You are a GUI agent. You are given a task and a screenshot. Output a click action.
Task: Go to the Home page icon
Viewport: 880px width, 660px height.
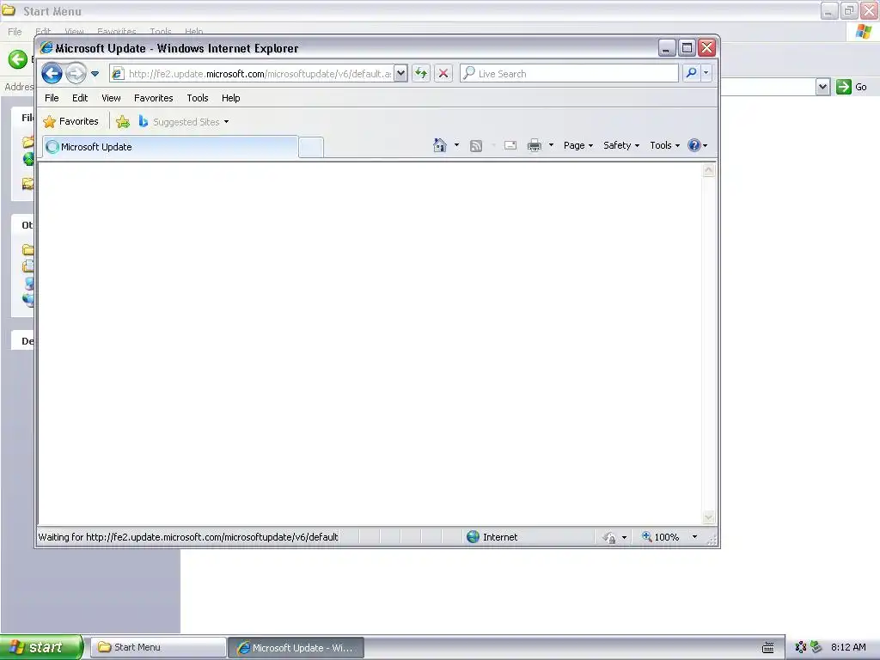[x=439, y=145]
